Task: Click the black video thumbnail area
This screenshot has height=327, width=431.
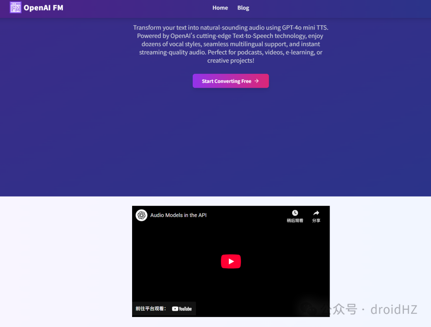Action: [231, 261]
